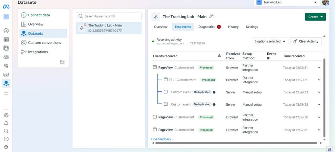Viewport: 335px width, 152px height.
Task: Open the hamburger All tools menu
Action: (6, 93)
